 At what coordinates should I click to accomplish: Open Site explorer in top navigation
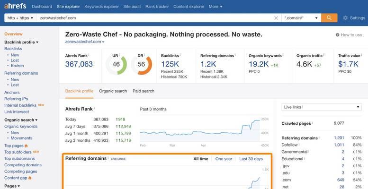pos(68,7)
